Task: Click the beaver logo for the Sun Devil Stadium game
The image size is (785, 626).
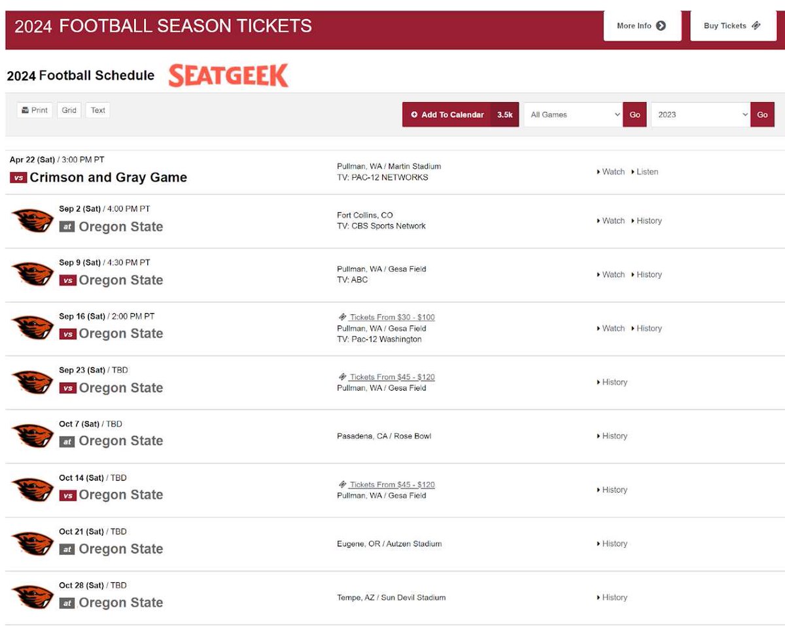Action: coord(32,597)
